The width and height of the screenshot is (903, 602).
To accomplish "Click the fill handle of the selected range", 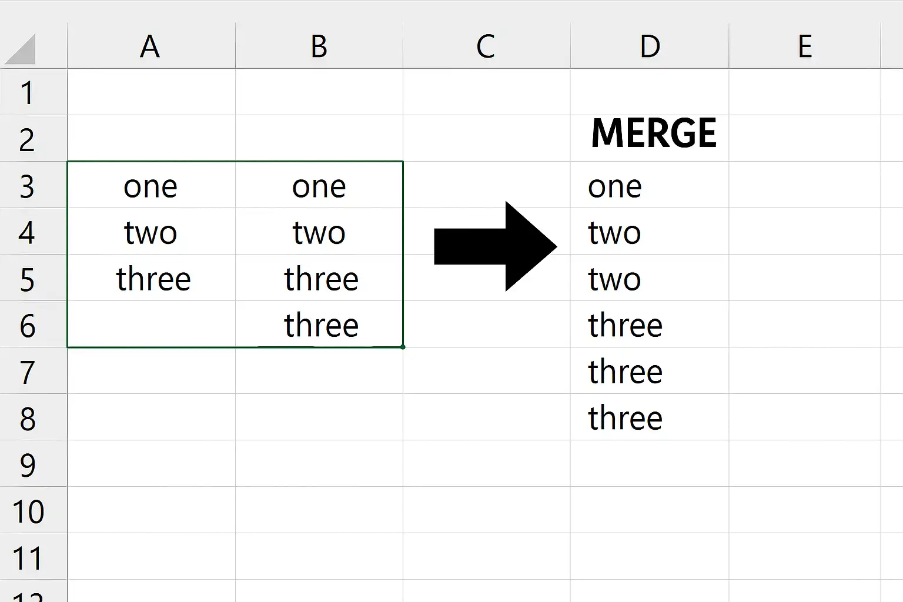I will tap(403, 347).
